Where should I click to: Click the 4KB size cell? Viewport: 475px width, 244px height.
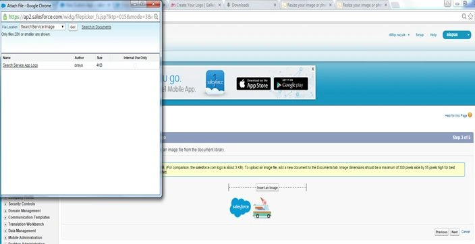pos(99,65)
